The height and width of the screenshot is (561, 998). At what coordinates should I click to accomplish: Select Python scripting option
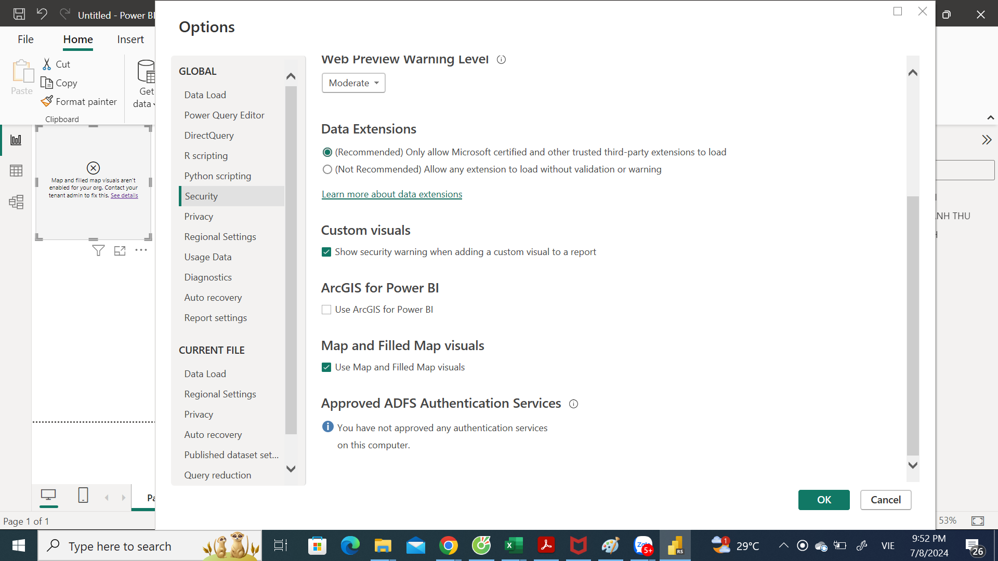tap(217, 176)
